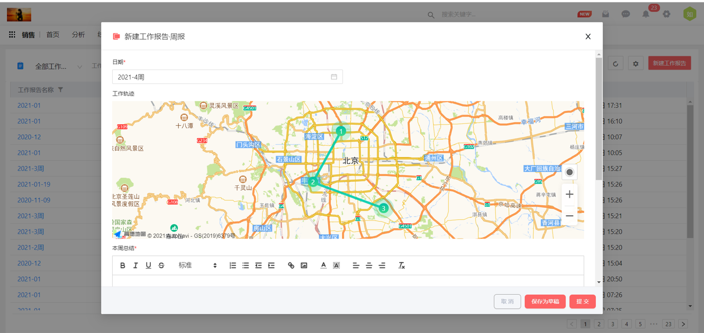This screenshot has height=333, width=704.
Task: Submit the report with 提交
Action: [x=582, y=302]
